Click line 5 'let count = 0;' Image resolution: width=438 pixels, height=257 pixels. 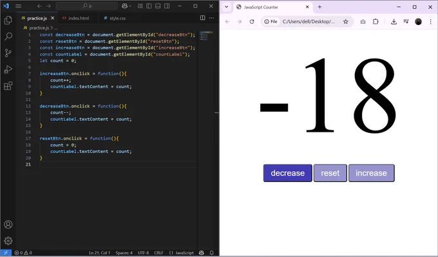(58, 60)
